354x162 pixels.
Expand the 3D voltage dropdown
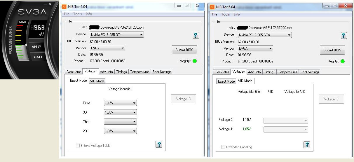pyautogui.click(x=120, y=112)
